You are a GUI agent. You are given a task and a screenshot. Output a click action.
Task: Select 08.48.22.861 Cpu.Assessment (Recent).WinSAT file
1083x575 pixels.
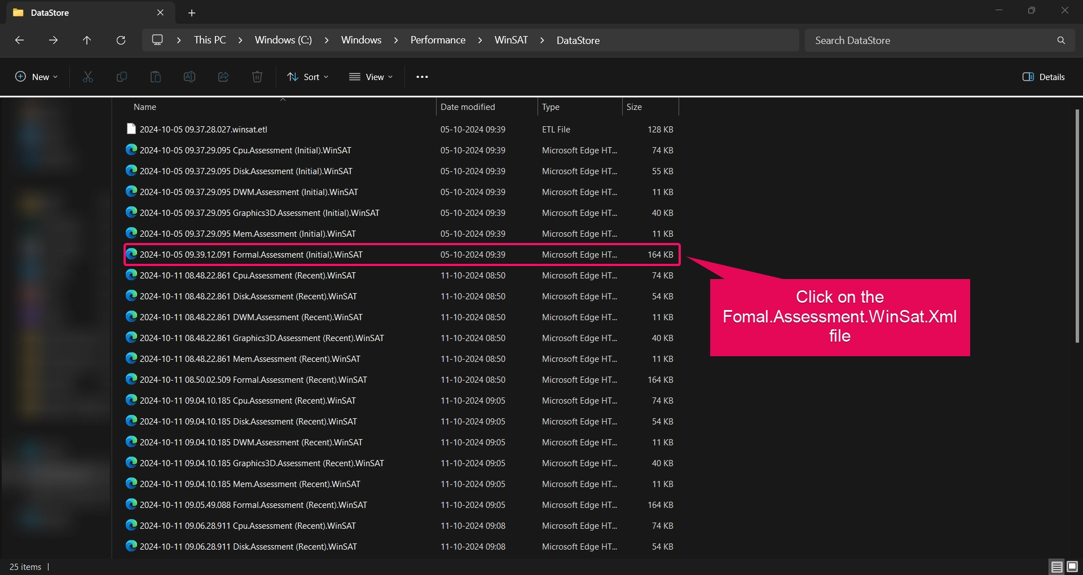(x=401, y=275)
